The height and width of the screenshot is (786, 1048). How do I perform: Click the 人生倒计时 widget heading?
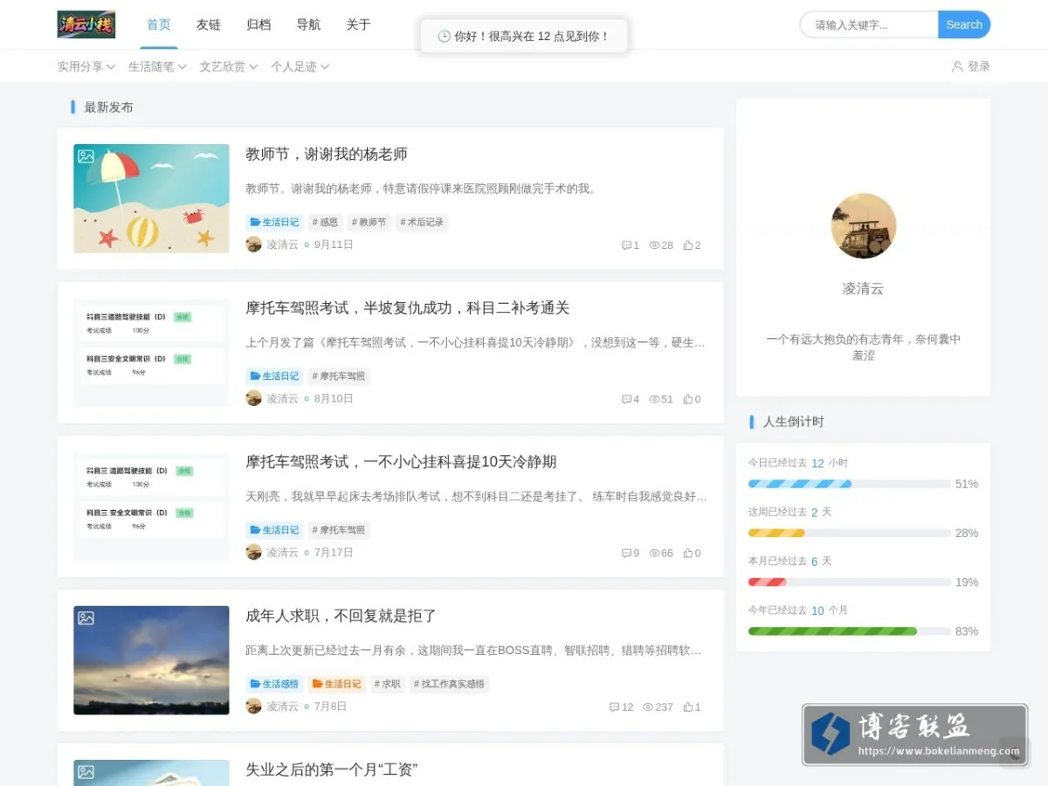click(793, 422)
